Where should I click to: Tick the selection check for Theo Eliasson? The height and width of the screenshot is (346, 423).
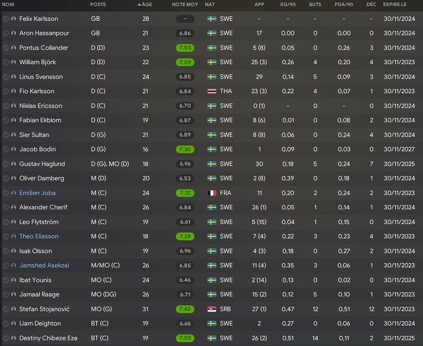6,236
